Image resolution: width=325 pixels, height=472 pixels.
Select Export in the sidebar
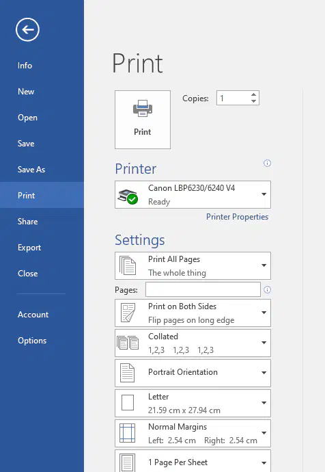point(29,248)
